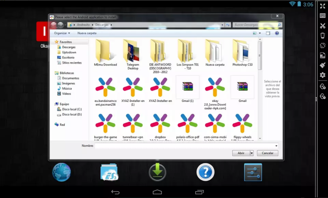Select Disco local (C:) in sidebar
The width and height of the screenshot is (328, 198).
(x=72, y=109)
